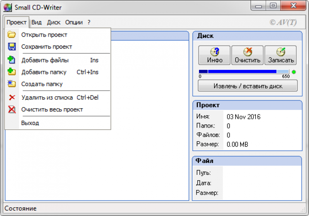Select Добавить файлы menu entry
This screenshot has width=309, height=216.
pos(58,60)
